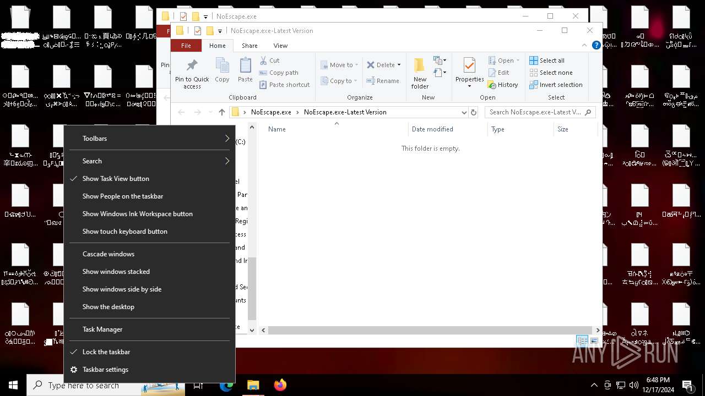Select the Home ribbon tab
705x396 pixels.
218,46
